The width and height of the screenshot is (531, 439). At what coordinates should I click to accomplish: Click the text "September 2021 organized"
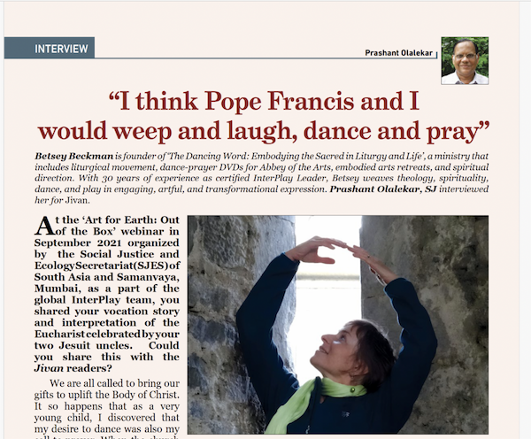(107, 243)
